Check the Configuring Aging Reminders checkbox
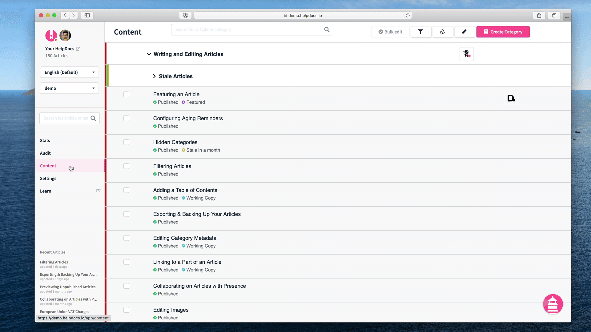The width and height of the screenshot is (591, 332). pyautogui.click(x=126, y=118)
